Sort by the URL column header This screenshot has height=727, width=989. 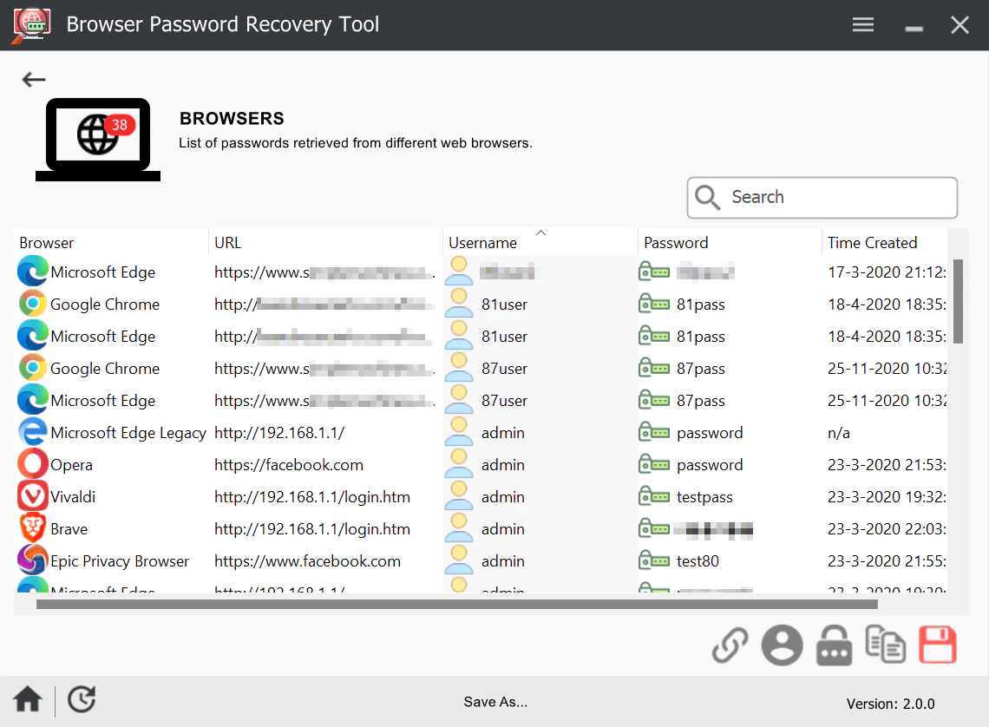click(325, 243)
